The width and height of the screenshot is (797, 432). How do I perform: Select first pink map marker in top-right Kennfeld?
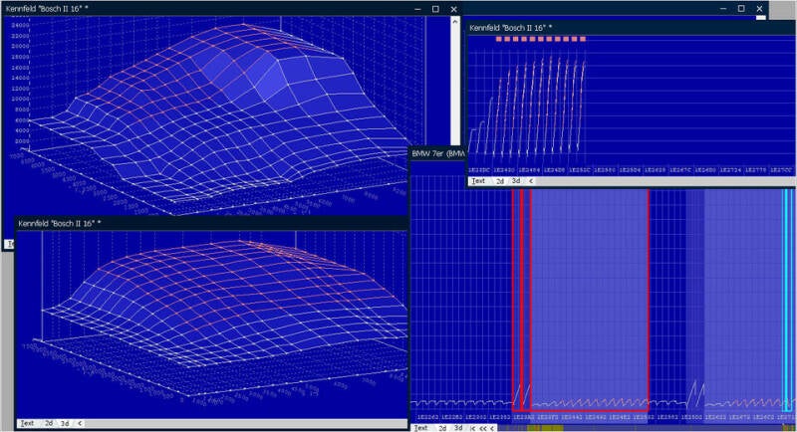point(499,39)
